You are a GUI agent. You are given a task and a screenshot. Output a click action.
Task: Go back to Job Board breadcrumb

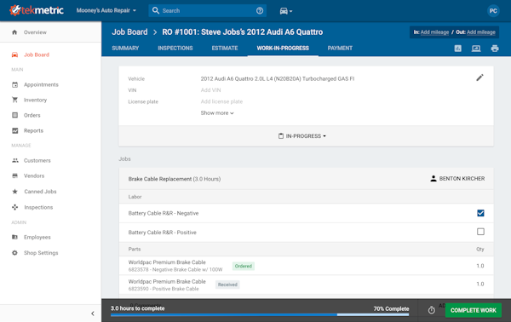point(129,32)
